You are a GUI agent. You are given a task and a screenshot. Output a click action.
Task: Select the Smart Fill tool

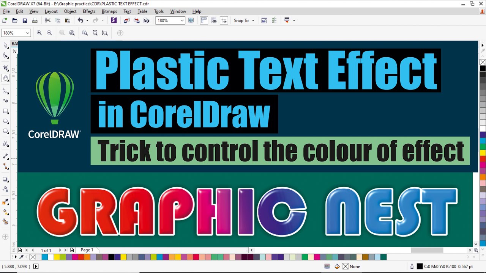click(x=6, y=221)
